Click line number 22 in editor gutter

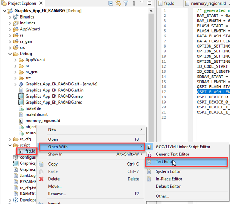pos(164,117)
